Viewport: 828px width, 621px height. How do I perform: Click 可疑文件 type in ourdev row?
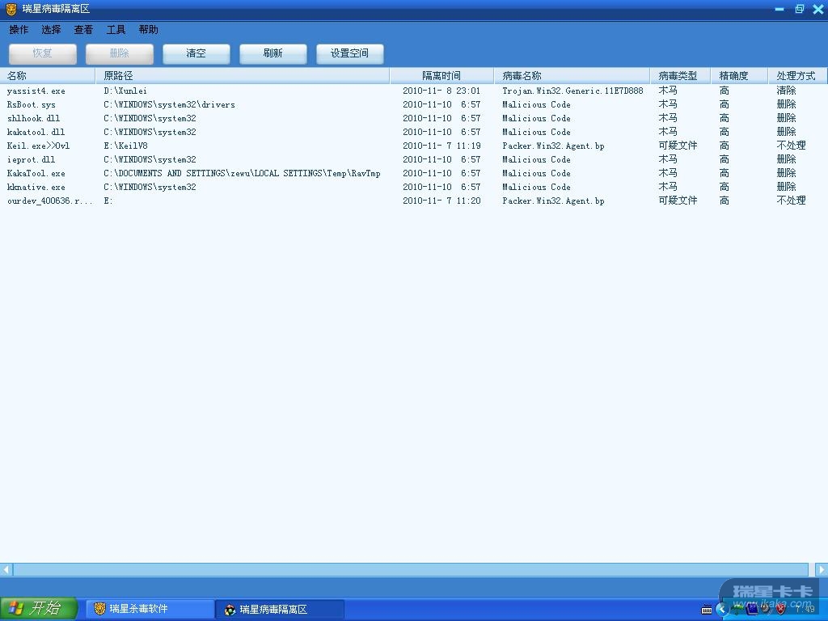pos(678,201)
